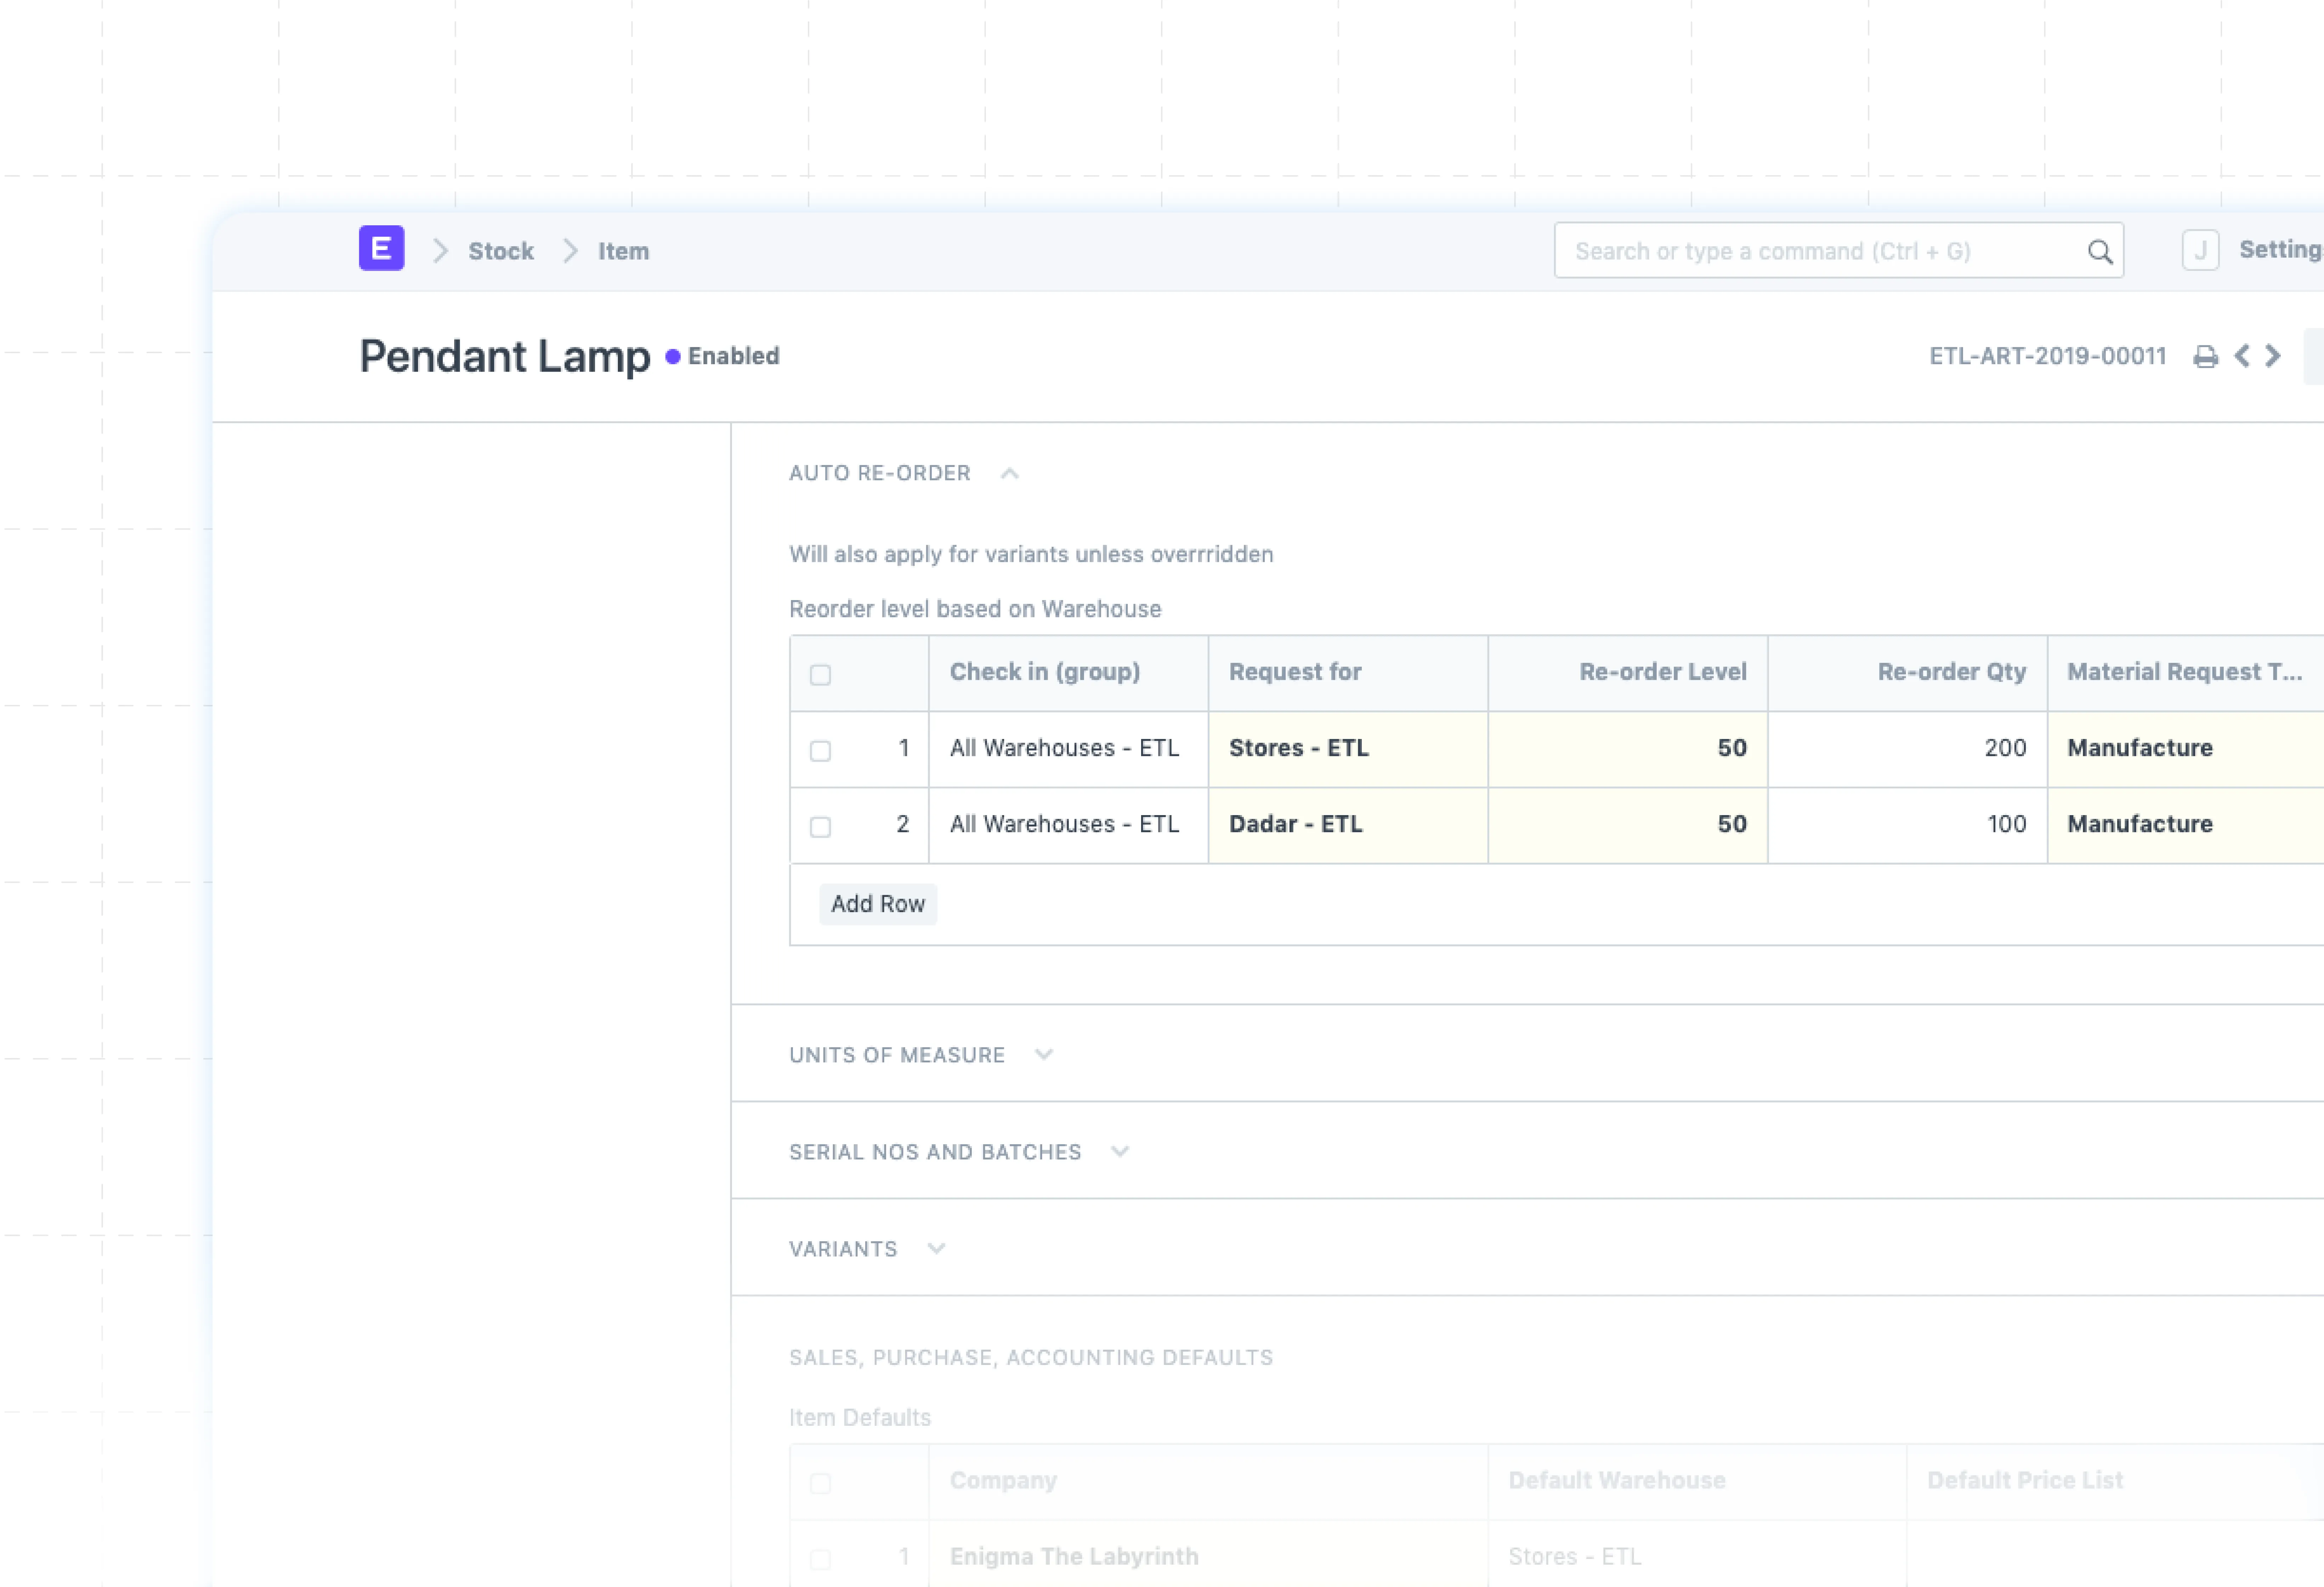Image resolution: width=2324 pixels, height=1587 pixels.
Task: Go to previous item using left arrow
Action: [x=2242, y=356]
